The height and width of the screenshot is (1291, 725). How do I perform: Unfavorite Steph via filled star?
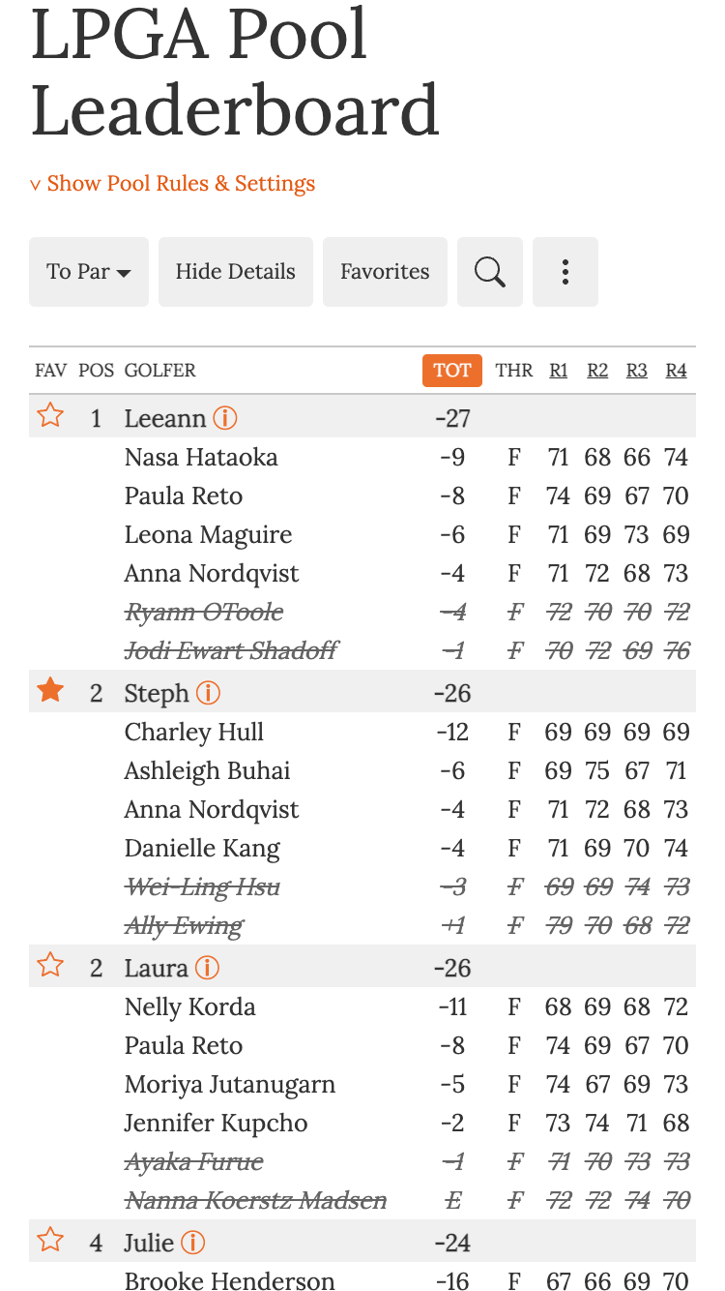(50, 691)
